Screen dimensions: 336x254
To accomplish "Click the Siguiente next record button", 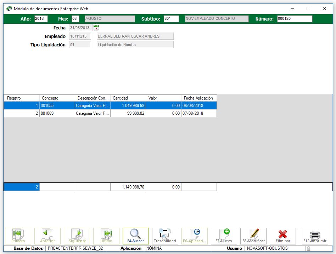I will 77,236.
